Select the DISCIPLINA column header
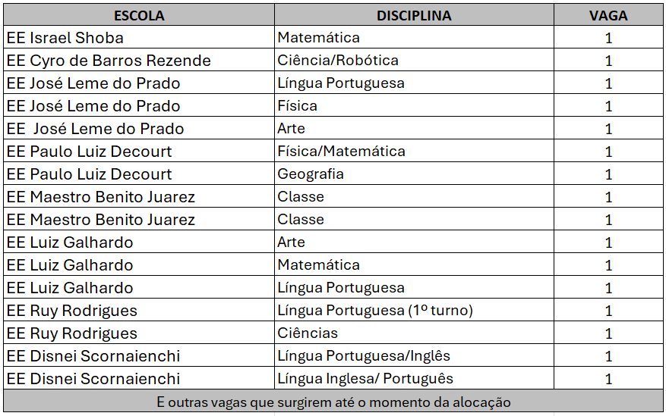Viewport: 666px width, 416px height. (414, 15)
